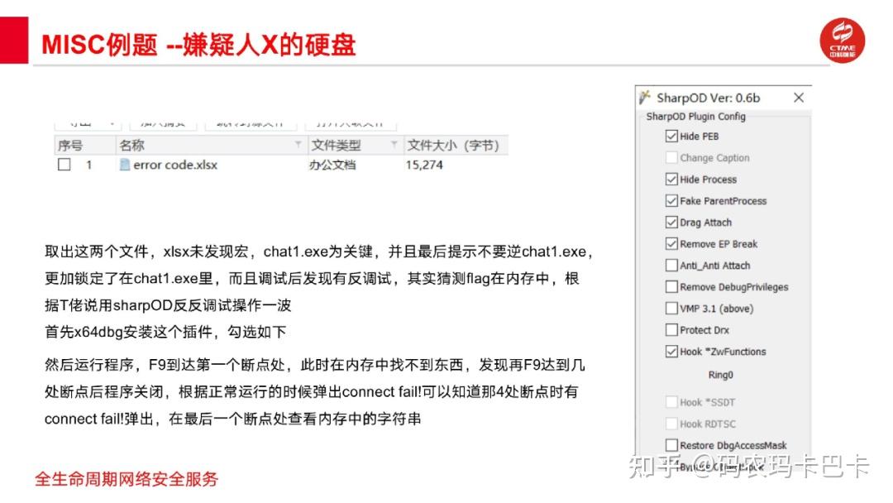Select the row checkbox for error code.xlsx
The image size is (893, 503).
(64, 165)
